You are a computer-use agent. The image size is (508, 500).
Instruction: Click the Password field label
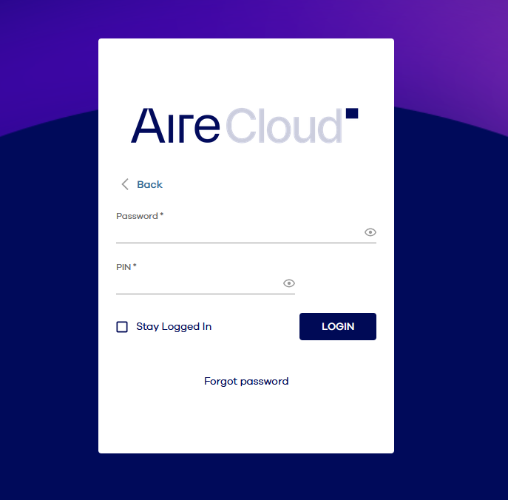137,216
